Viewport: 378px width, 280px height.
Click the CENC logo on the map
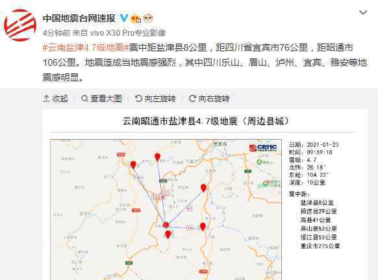(263, 147)
